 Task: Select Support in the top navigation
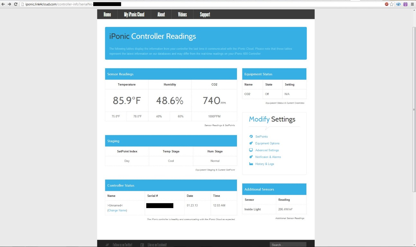tap(205, 14)
